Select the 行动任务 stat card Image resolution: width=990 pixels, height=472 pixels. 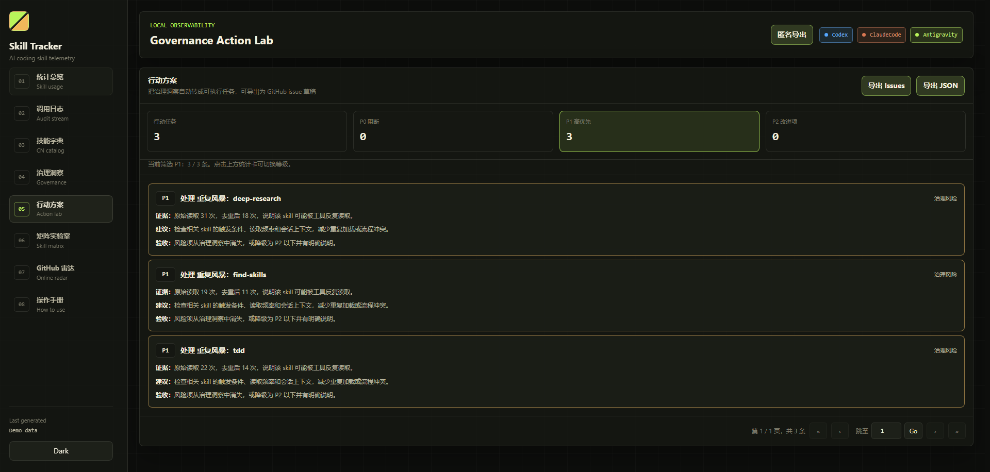(247, 131)
